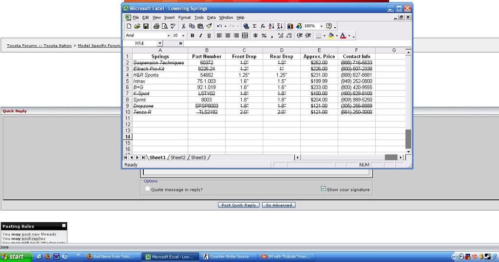Click Go Advanced button
499x262 pixels.
tap(279, 205)
